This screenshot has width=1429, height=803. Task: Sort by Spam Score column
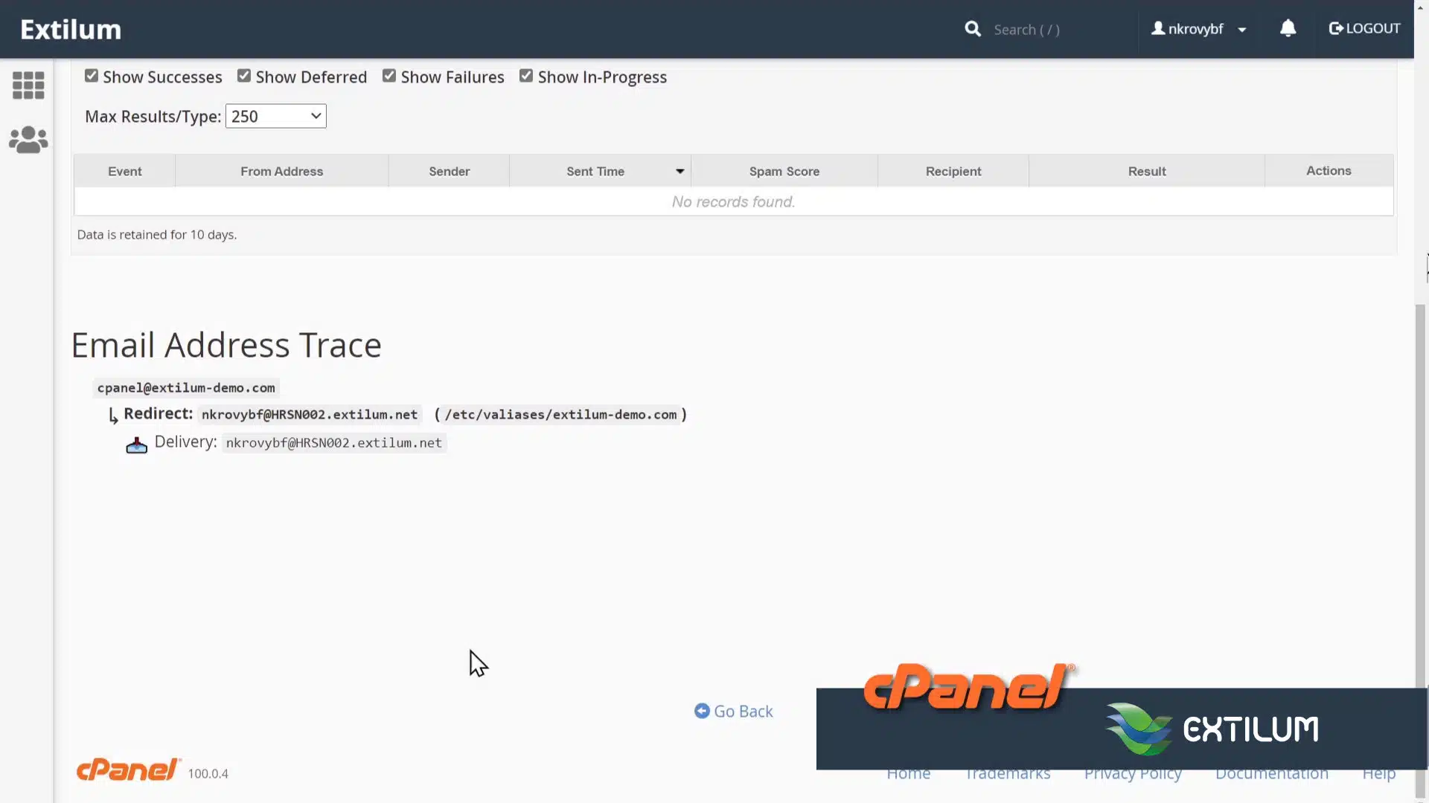[x=784, y=171]
